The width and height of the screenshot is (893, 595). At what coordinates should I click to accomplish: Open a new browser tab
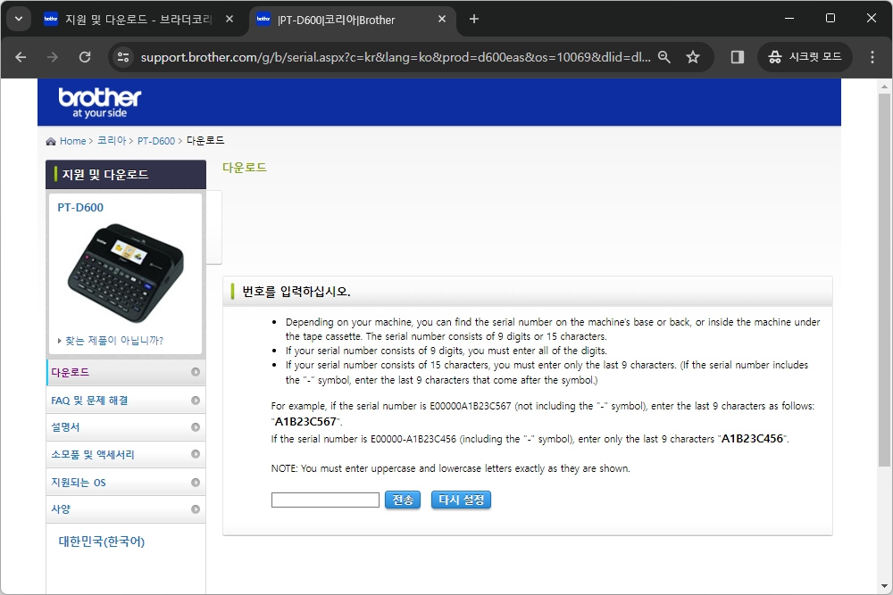(474, 20)
